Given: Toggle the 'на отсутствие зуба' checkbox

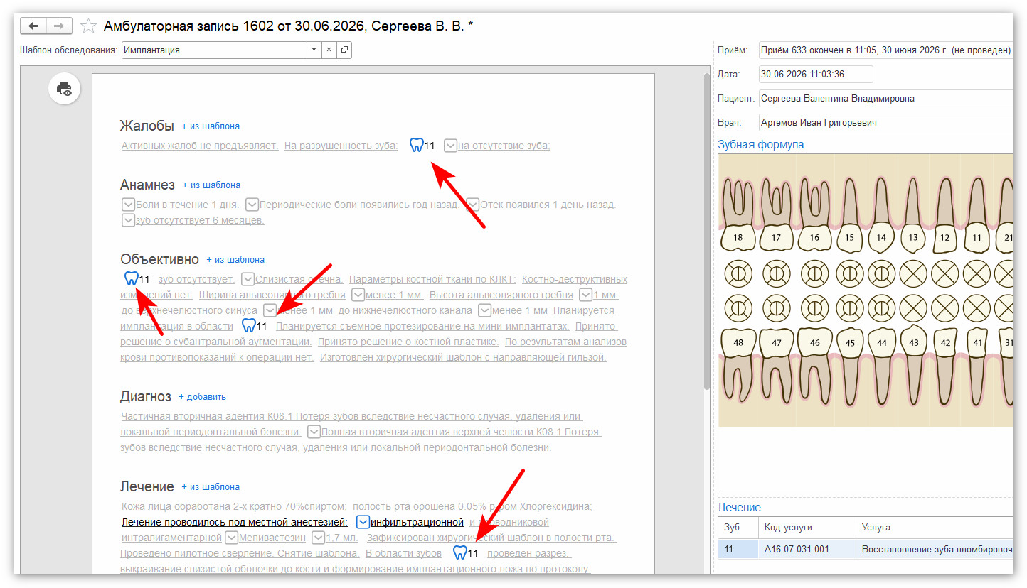Looking at the screenshot, I should coord(450,146).
